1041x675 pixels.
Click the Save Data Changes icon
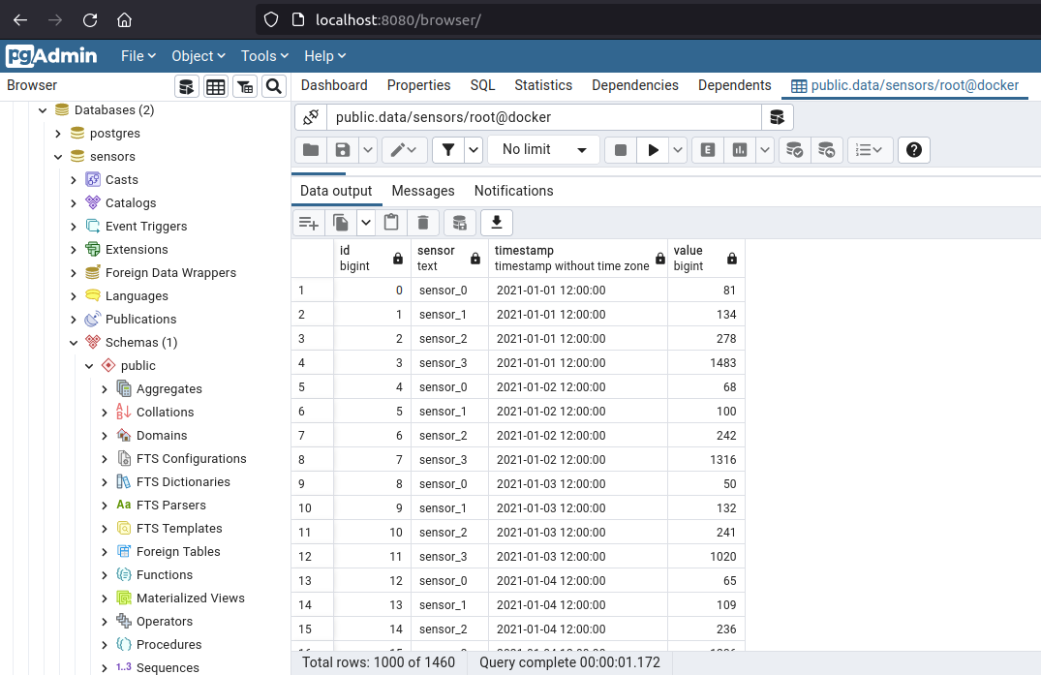pyautogui.click(x=459, y=223)
